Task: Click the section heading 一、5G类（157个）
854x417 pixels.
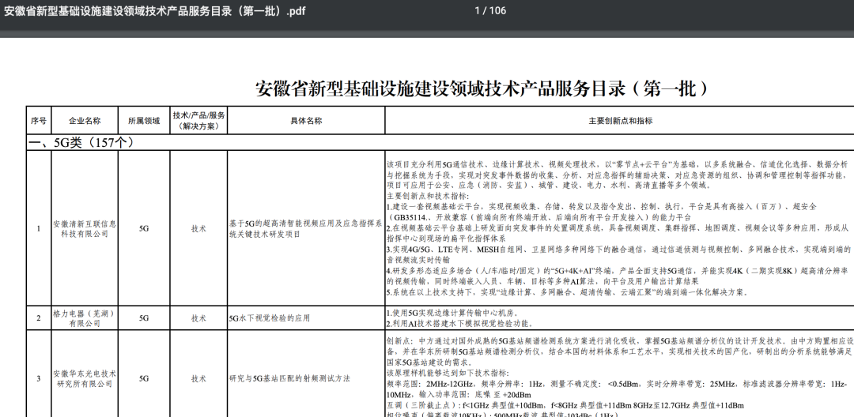Action: pyautogui.click(x=81, y=142)
